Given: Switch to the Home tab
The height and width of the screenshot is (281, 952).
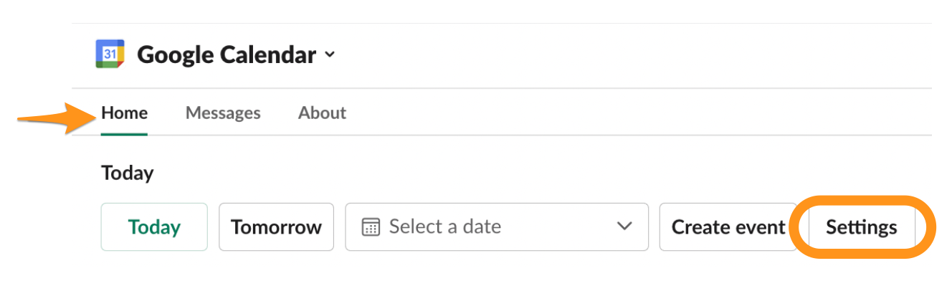Looking at the screenshot, I should point(125,113).
